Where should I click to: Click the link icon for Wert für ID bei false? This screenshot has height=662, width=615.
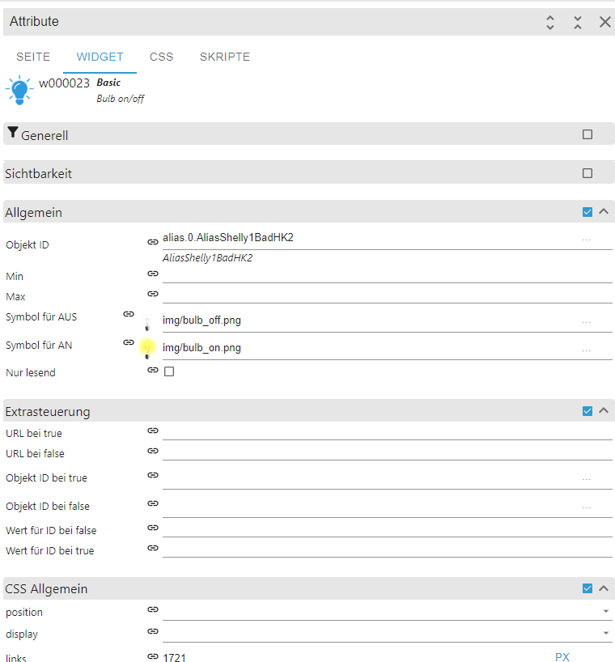click(x=153, y=528)
